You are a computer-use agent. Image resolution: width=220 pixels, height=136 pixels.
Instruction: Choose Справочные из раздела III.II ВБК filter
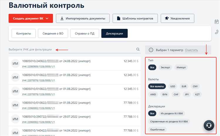(169, 122)
